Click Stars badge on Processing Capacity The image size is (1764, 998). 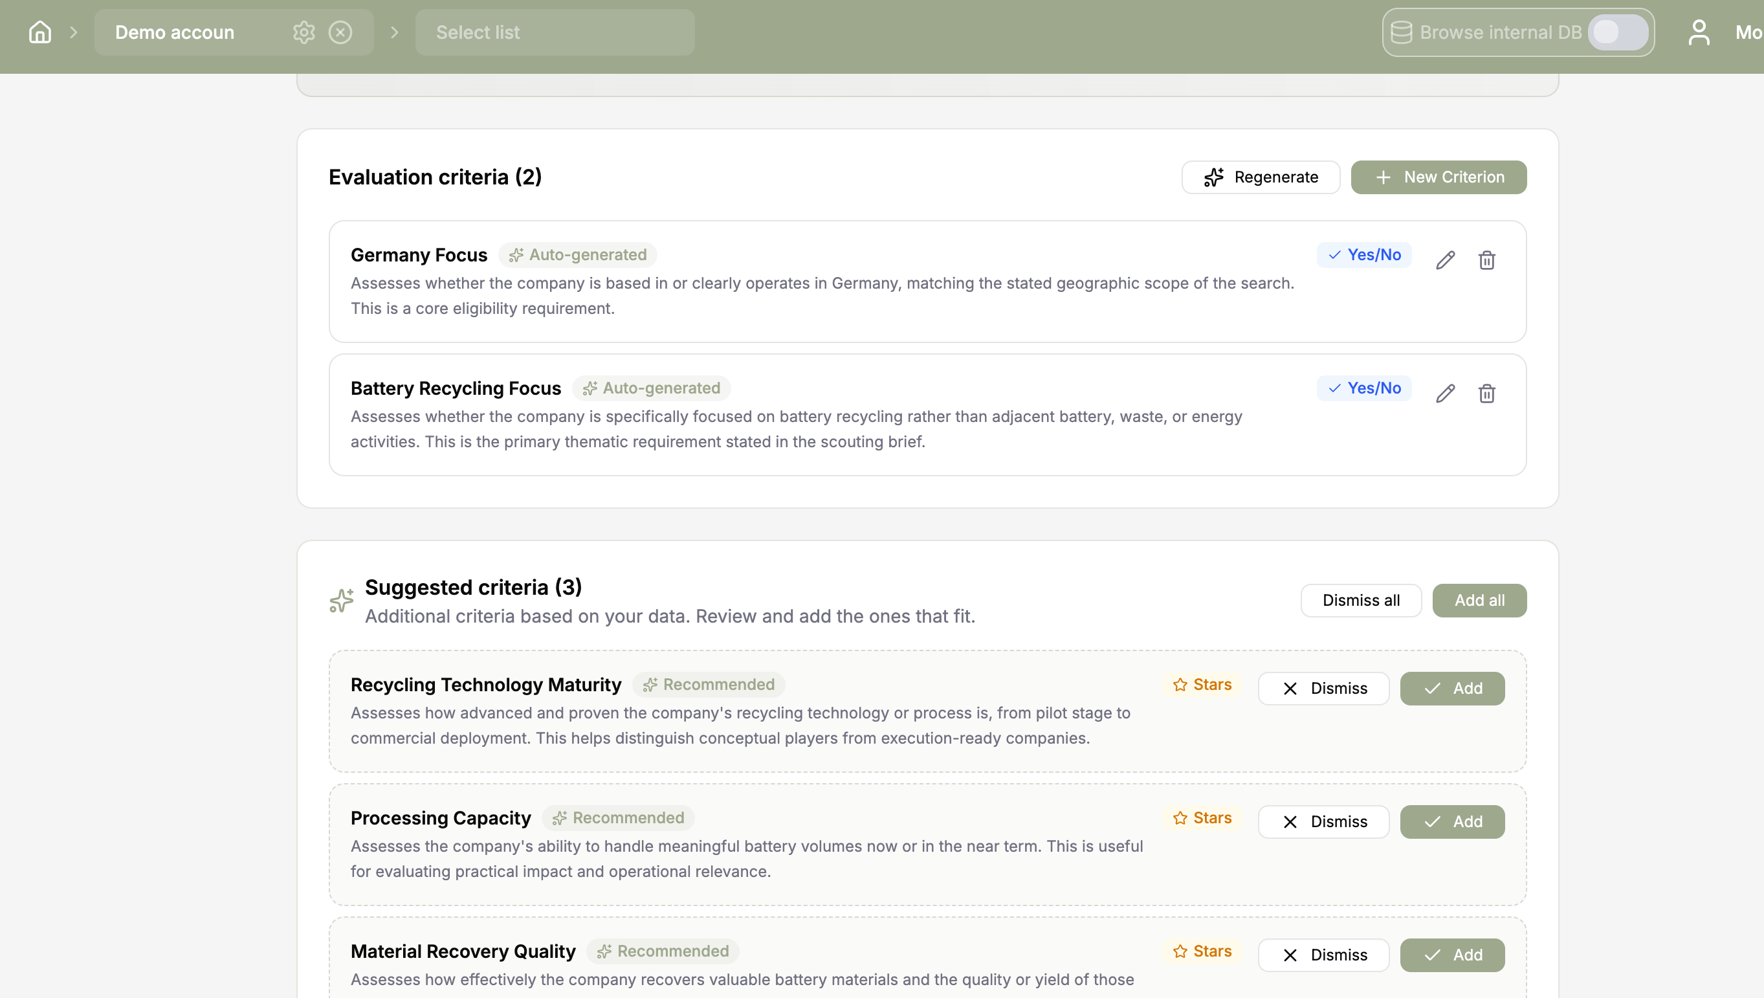point(1202,817)
